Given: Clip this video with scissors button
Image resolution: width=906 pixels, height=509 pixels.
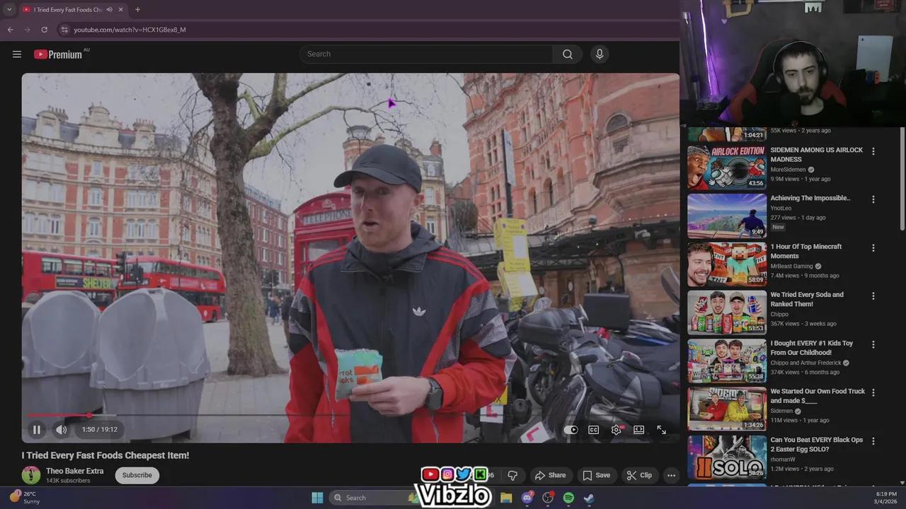Looking at the screenshot, I should point(639,475).
